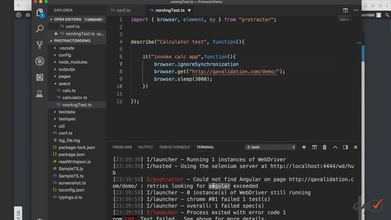Click search icon in background browser window

(387, 15)
